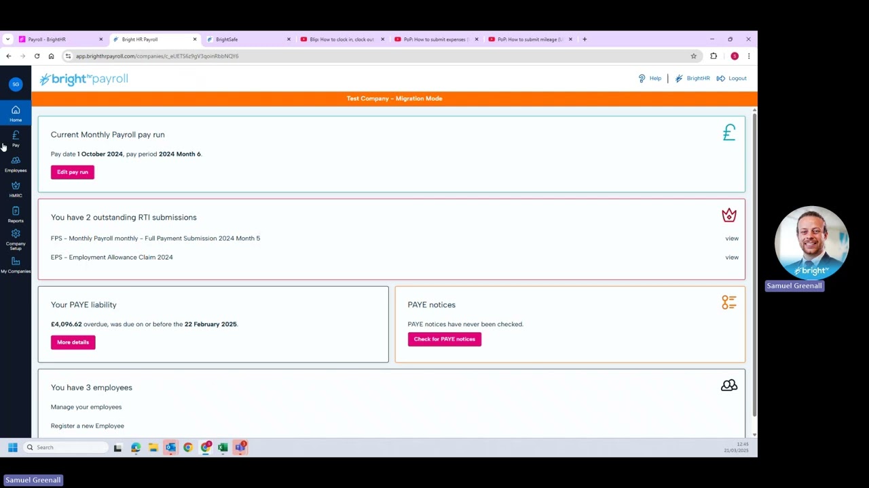Open the browser extensions puzzle icon
Viewport: 869px width, 488px height.
tap(714, 56)
